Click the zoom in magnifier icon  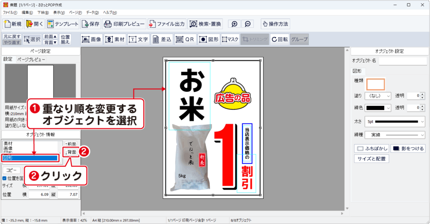tap(235, 24)
